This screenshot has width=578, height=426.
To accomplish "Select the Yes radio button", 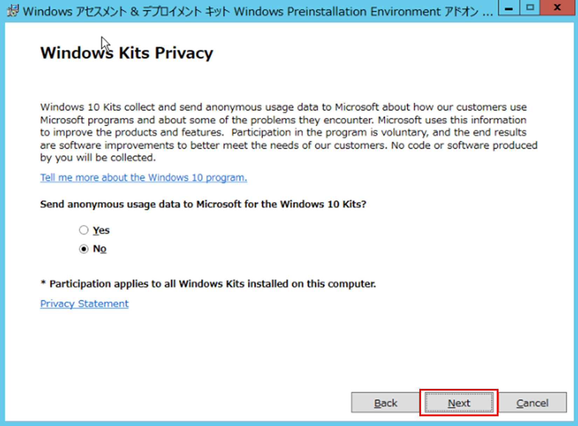I will click(x=84, y=230).
